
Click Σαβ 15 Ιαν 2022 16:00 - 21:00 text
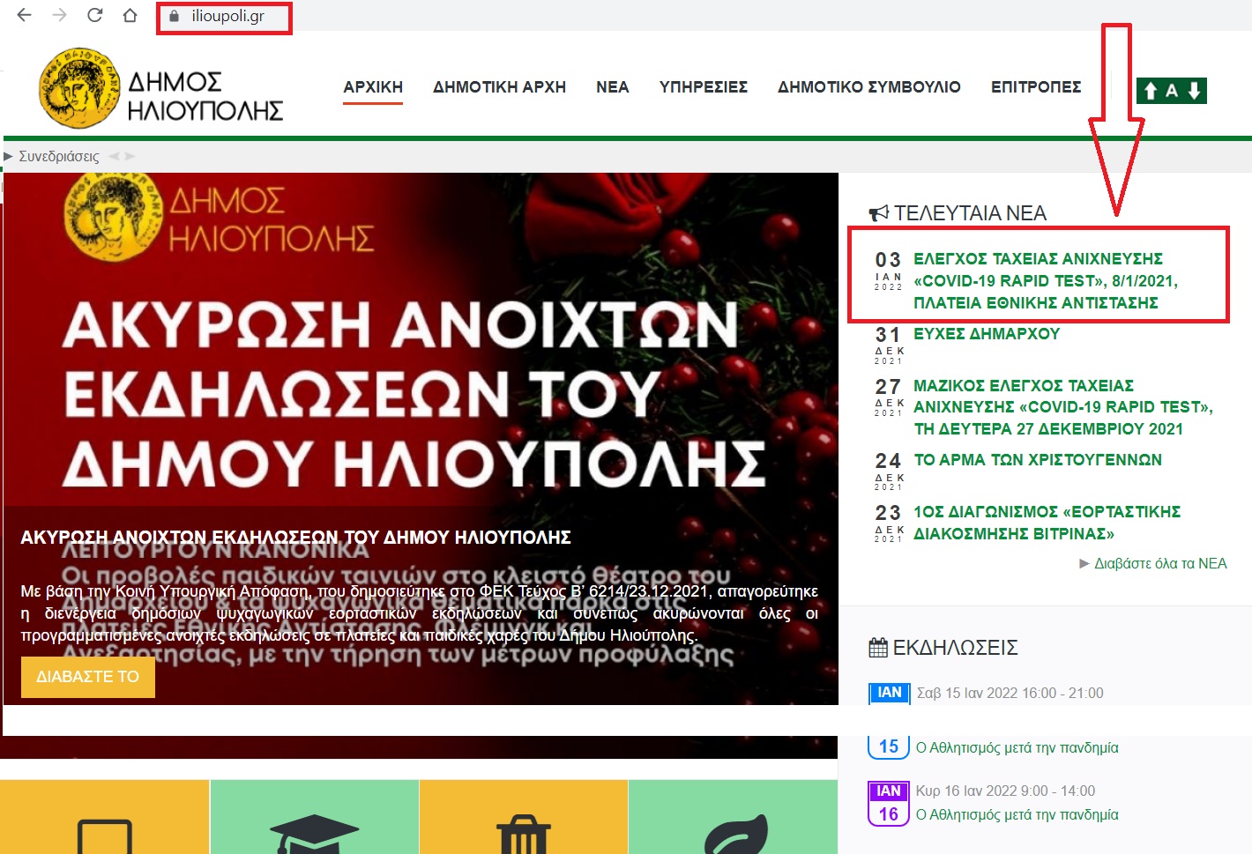point(1010,693)
